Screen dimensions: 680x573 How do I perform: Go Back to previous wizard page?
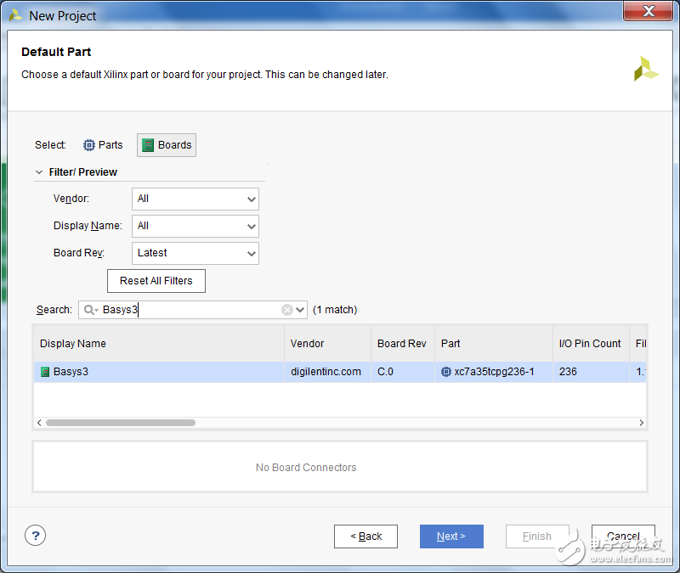pos(366,536)
